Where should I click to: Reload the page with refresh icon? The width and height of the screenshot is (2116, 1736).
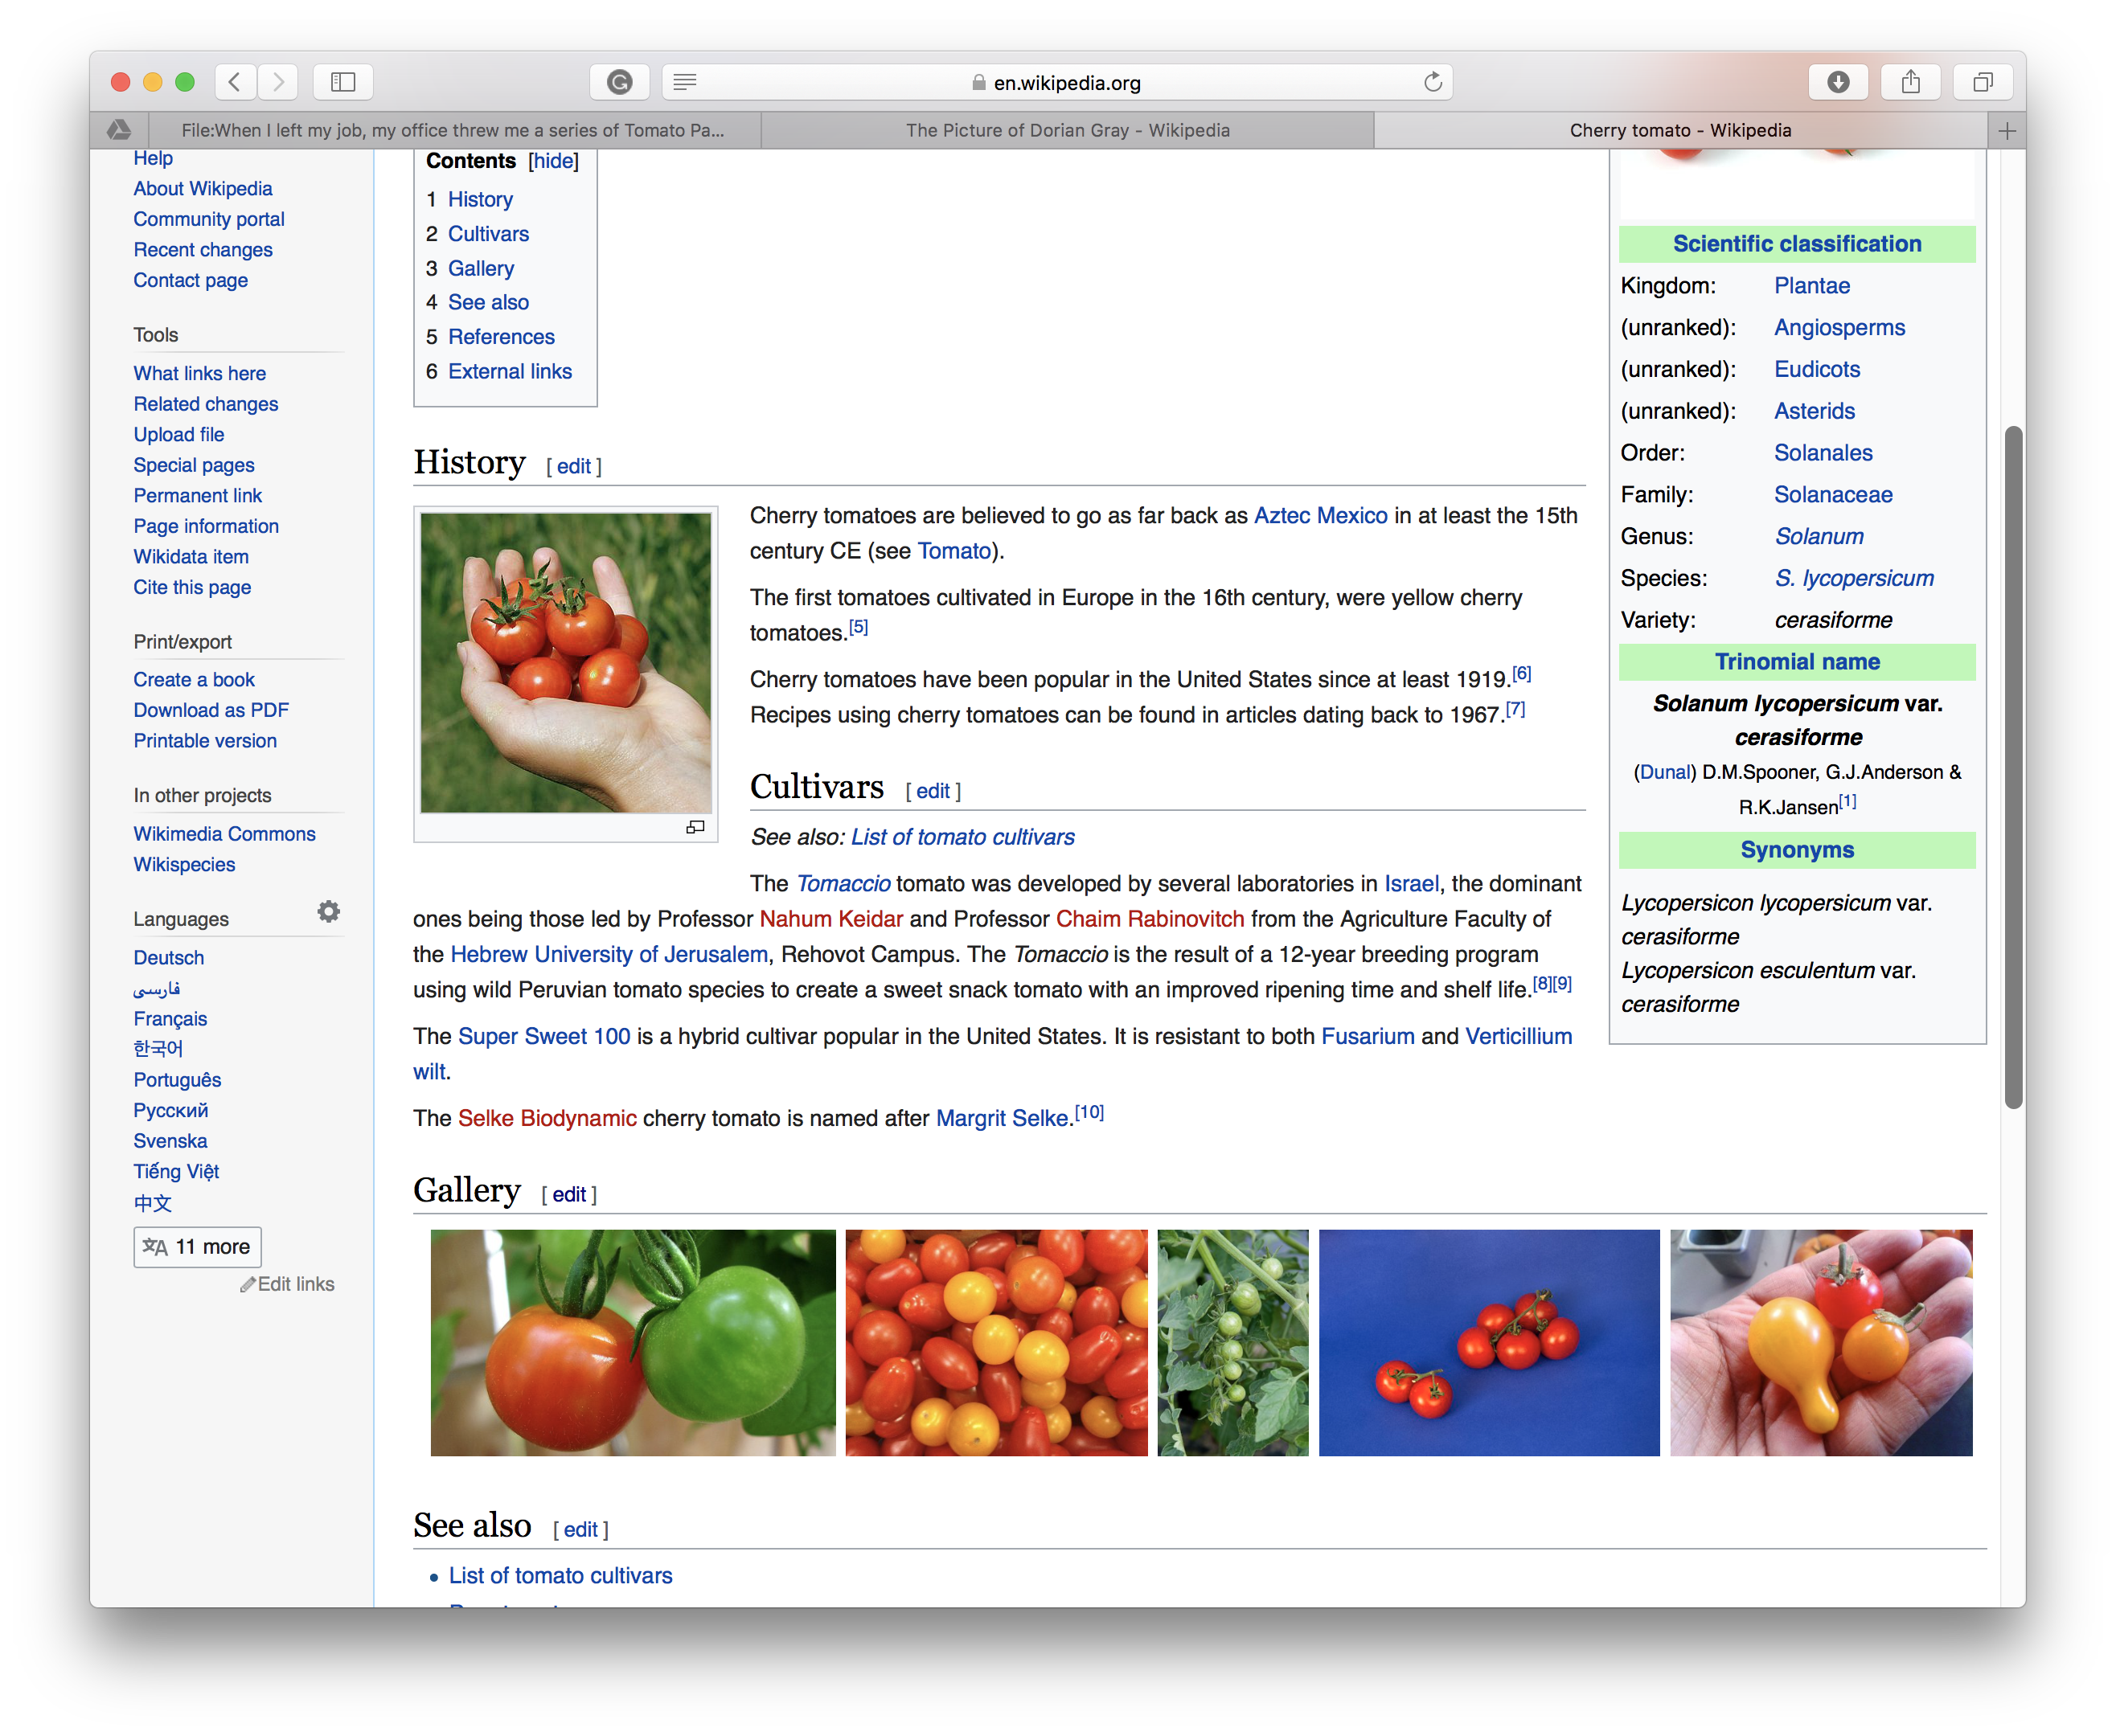[1433, 82]
